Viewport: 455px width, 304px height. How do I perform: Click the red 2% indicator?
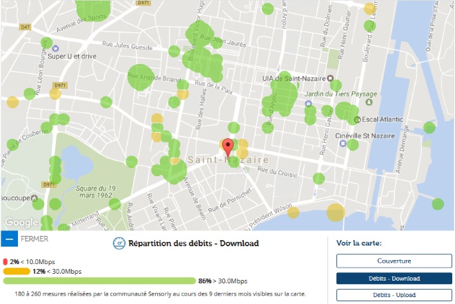tap(5, 262)
